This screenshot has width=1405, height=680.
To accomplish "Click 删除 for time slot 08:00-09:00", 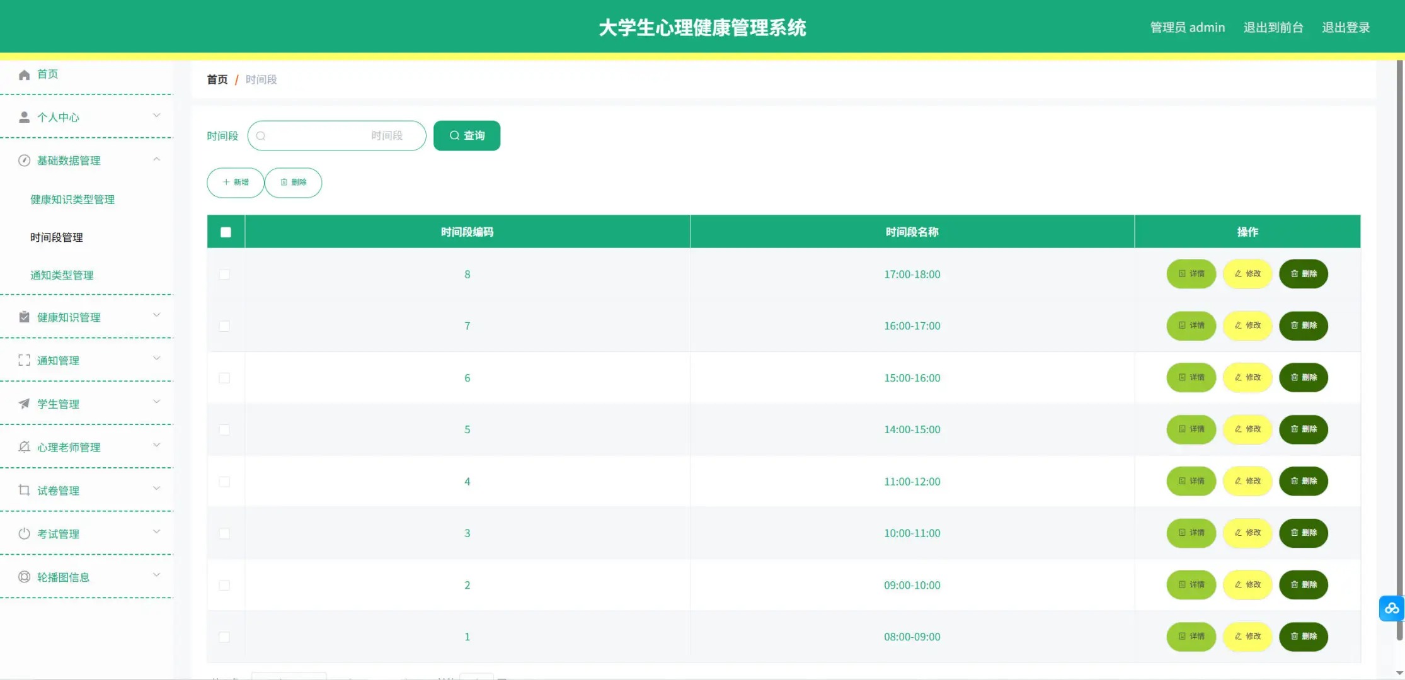I will [x=1304, y=637].
